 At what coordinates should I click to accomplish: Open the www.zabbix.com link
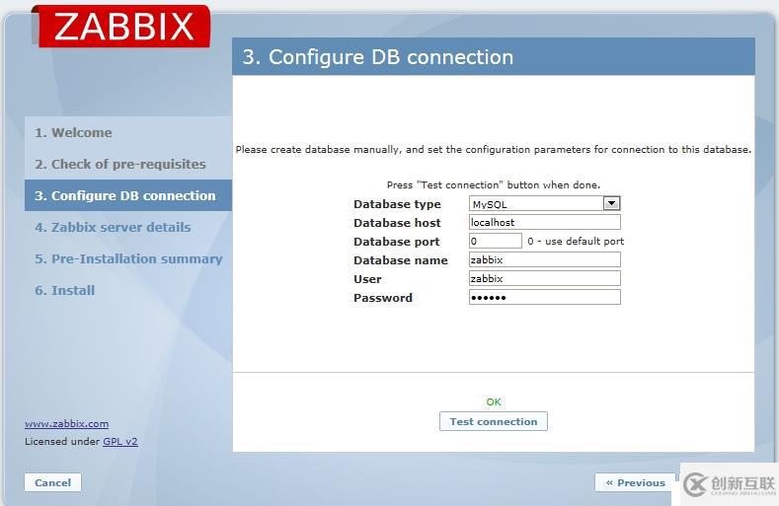[x=66, y=423]
